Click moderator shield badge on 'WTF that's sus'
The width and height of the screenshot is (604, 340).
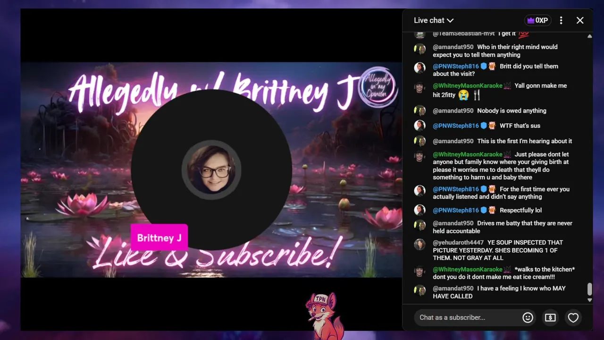[x=484, y=126]
